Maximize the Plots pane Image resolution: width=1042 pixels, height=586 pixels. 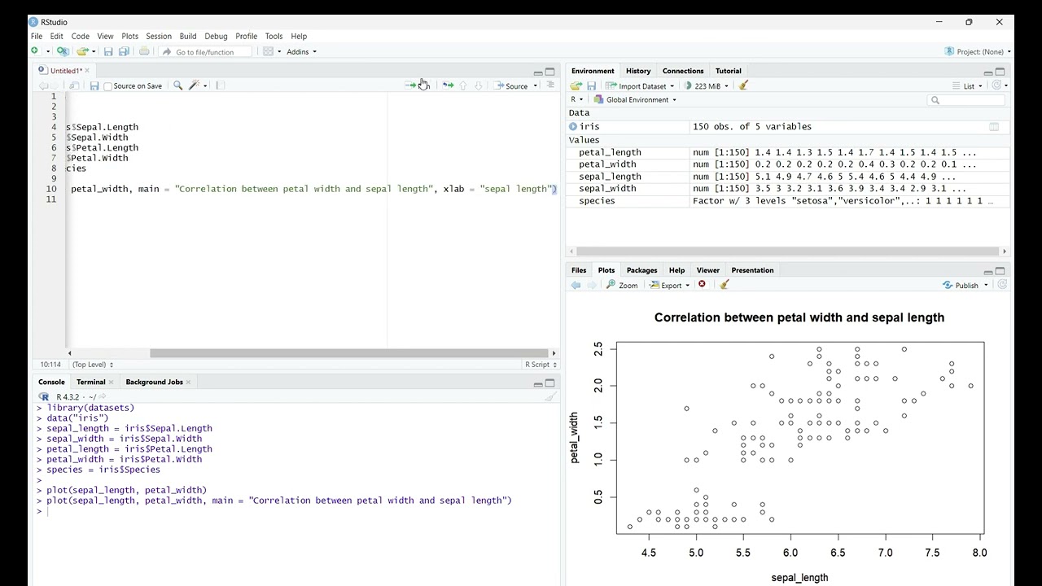tap(1000, 271)
